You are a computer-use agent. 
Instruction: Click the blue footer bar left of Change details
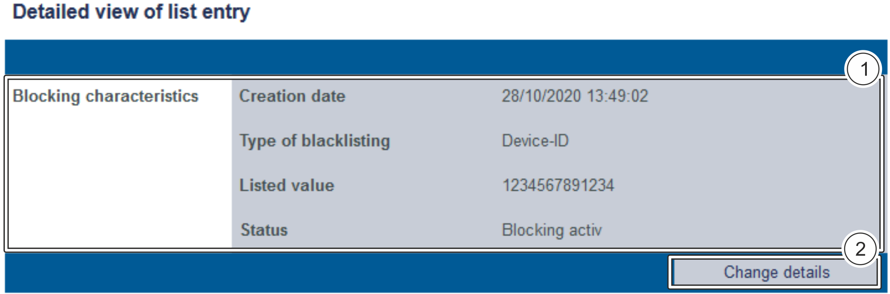click(334, 272)
